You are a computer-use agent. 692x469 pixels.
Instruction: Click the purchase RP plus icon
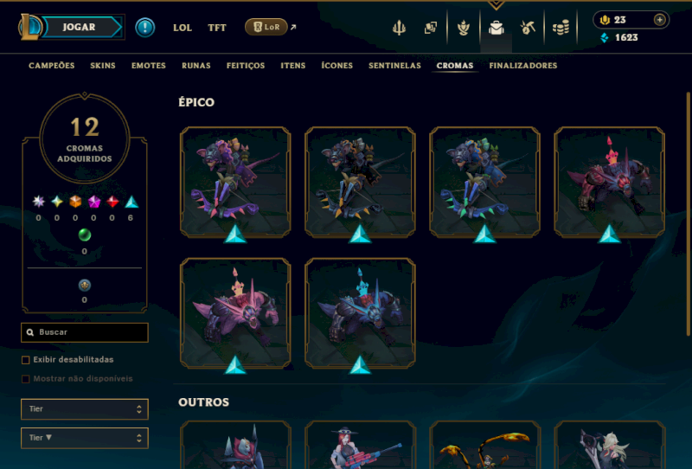click(659, 20)
